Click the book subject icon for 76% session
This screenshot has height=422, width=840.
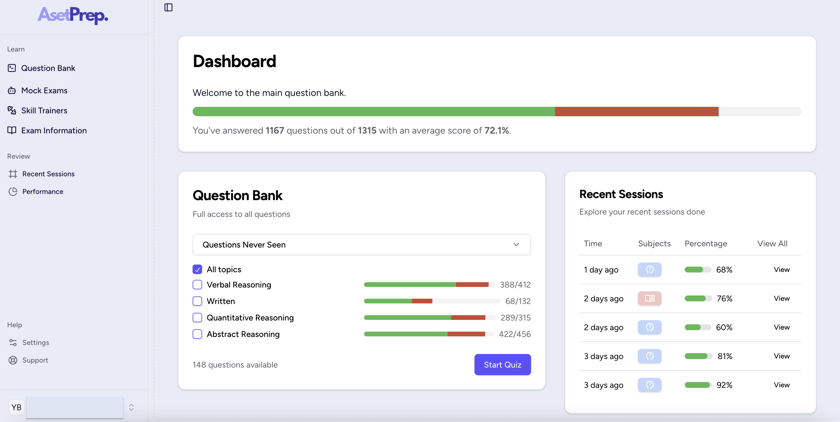pyautogui.click(x=649, y=298)
